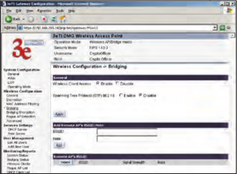Open MAC Address Filtering link

coord(23,104)
